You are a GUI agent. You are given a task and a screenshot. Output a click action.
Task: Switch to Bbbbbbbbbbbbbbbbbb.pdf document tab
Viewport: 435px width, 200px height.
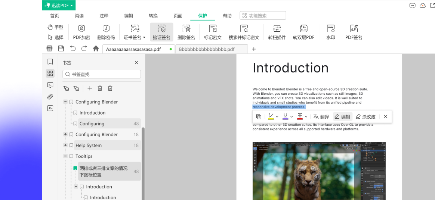212,49
